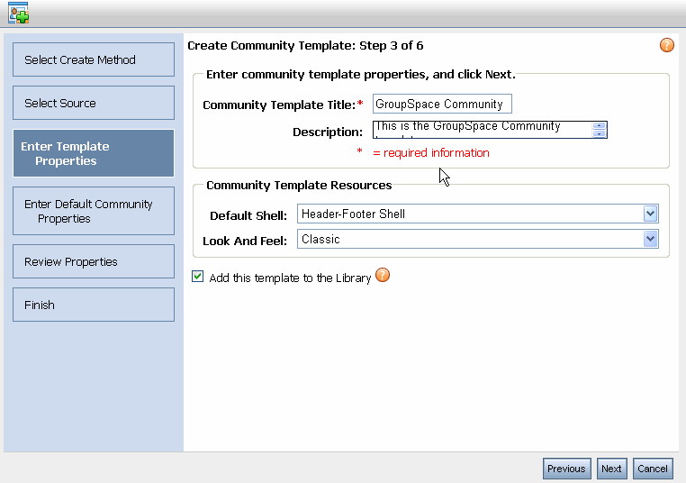The width and height of the screenshot is (686, 483).
Task: Open the Default Shell dropdown
Action: coord(478,214)
